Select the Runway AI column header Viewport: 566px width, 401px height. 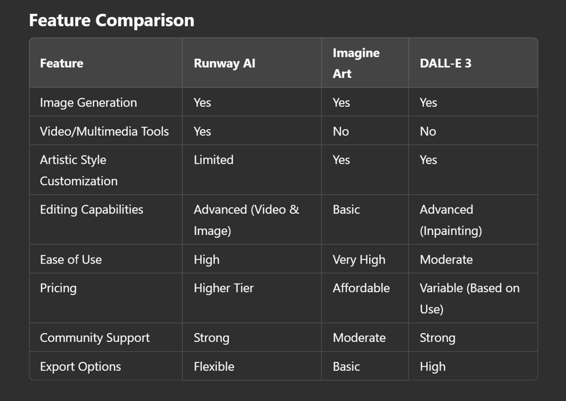click(x=224, y=63)
